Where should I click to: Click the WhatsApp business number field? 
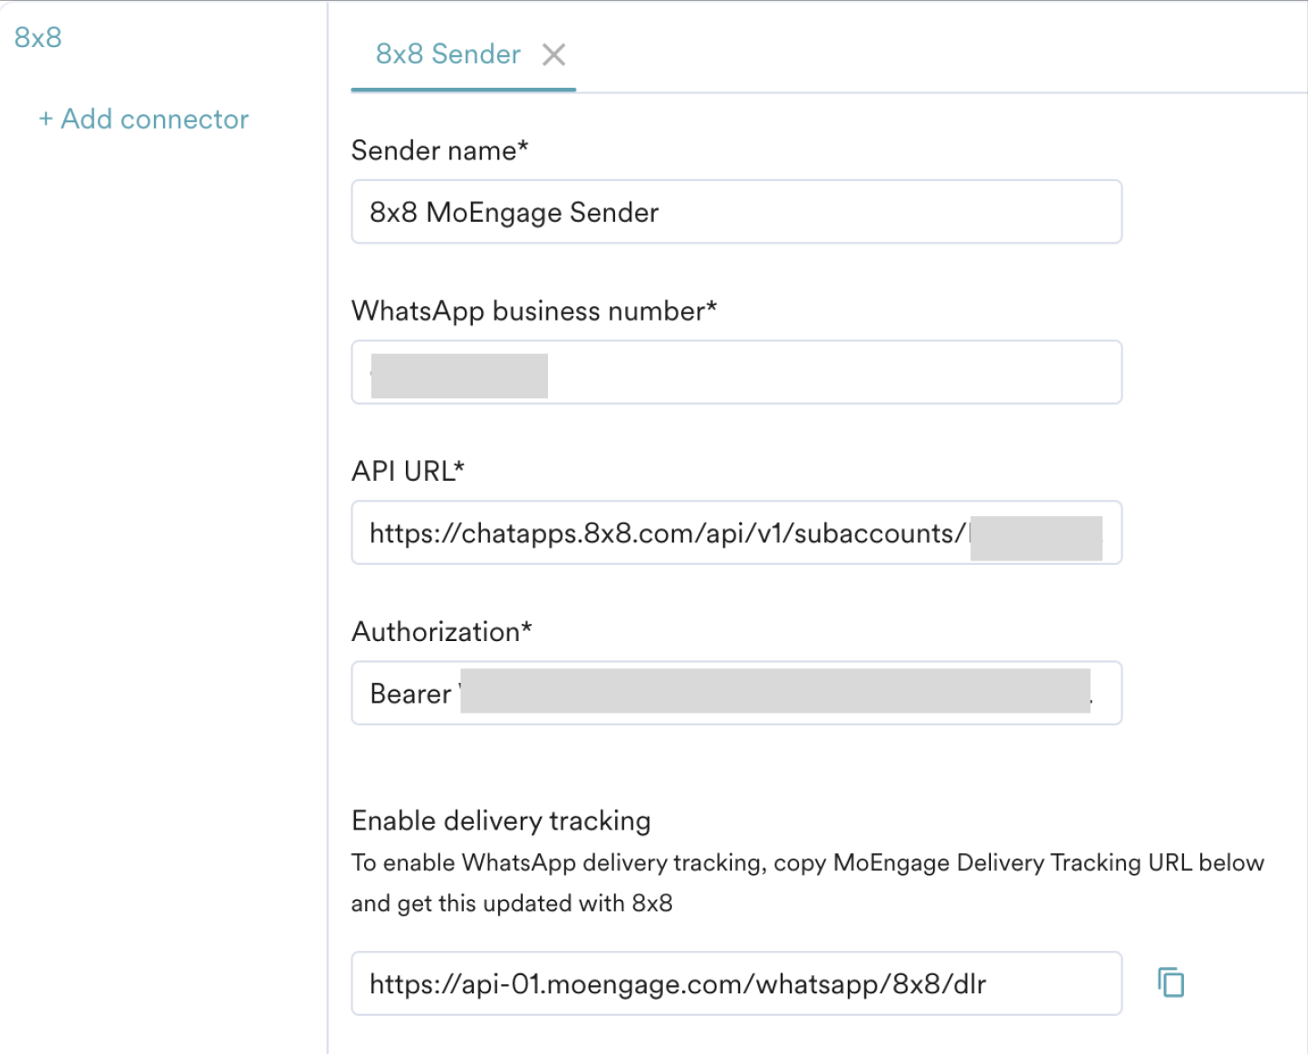point(736,372)
